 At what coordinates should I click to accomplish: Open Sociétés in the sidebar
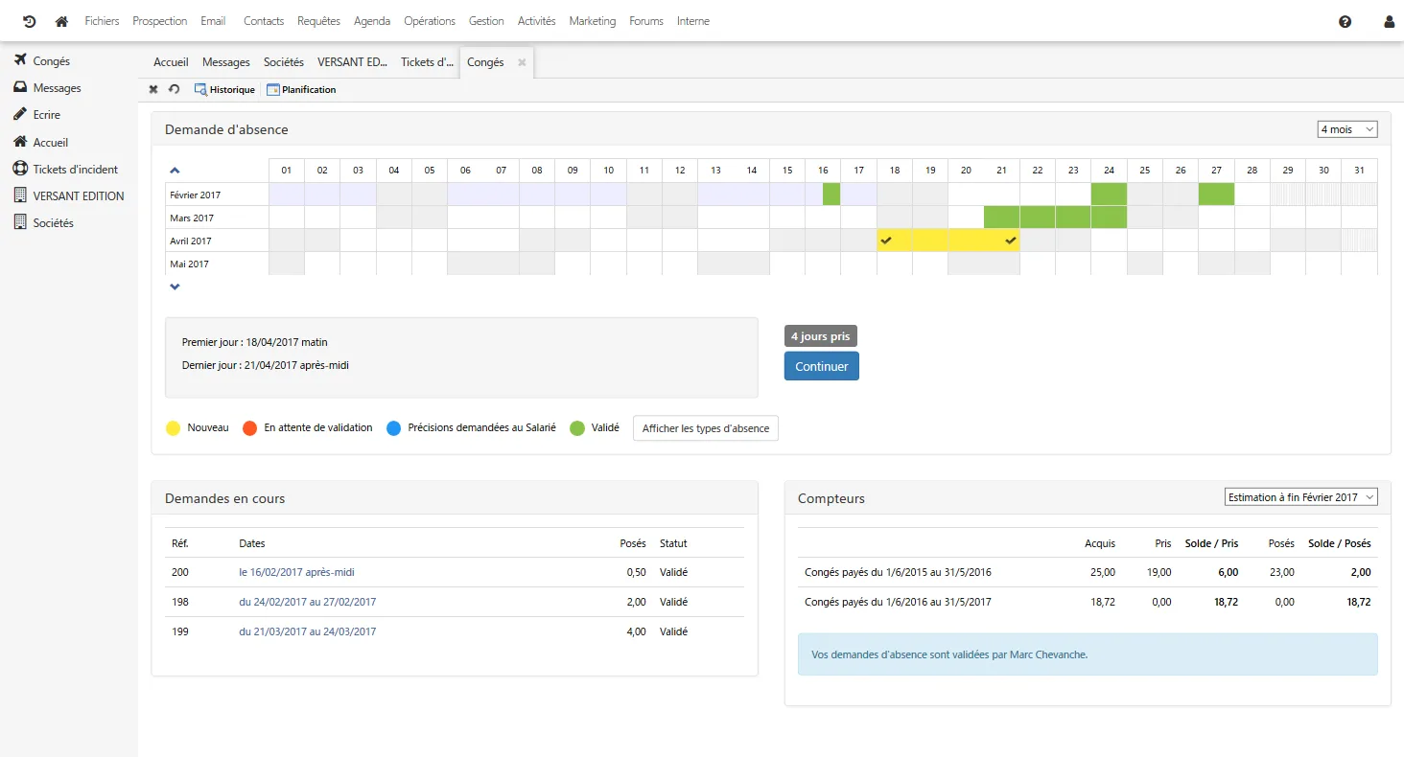click(43, 222)
